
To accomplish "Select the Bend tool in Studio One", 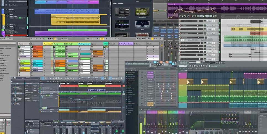I will 59,78.
